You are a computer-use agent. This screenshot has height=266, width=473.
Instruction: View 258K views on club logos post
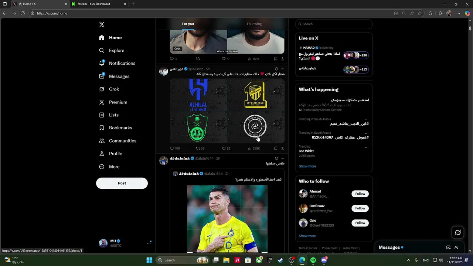pos(253,149)
